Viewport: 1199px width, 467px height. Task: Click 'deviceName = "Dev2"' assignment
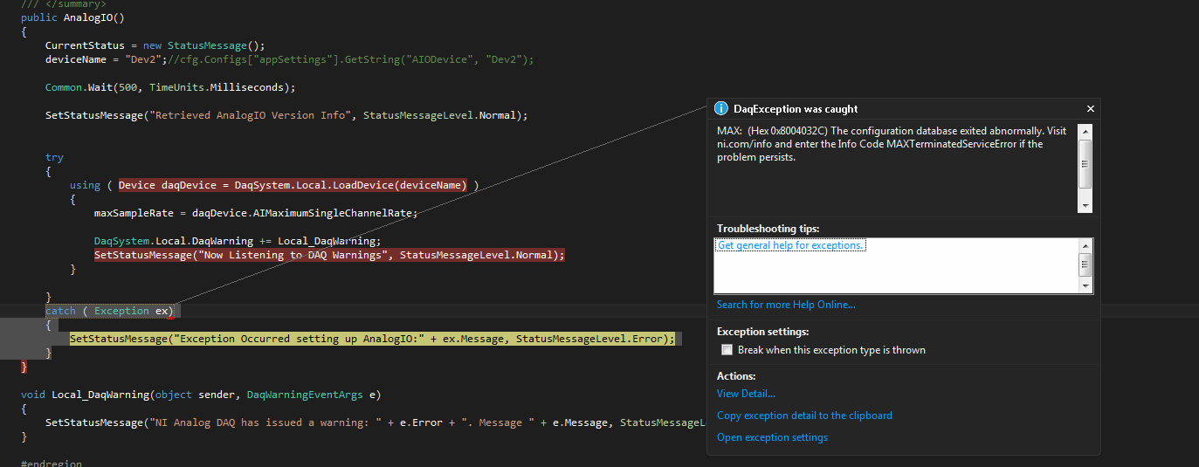coord(107,59)
